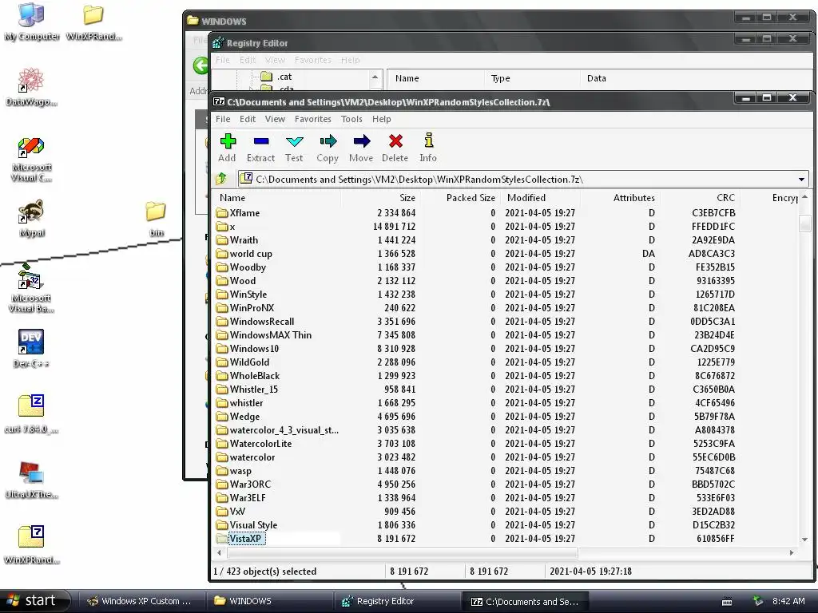Click the Copy toolbar icon

[328, 148]
